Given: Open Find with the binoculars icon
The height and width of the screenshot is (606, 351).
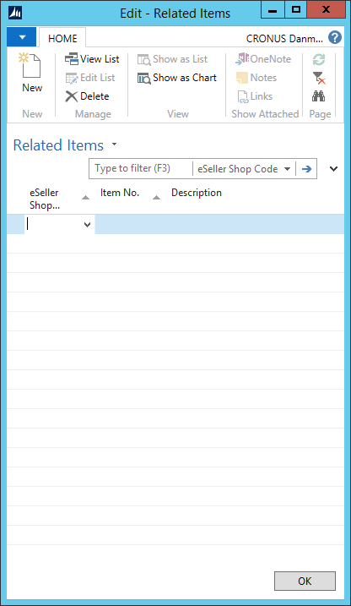Looking at the screenshot, I should (x=319, y=96).
